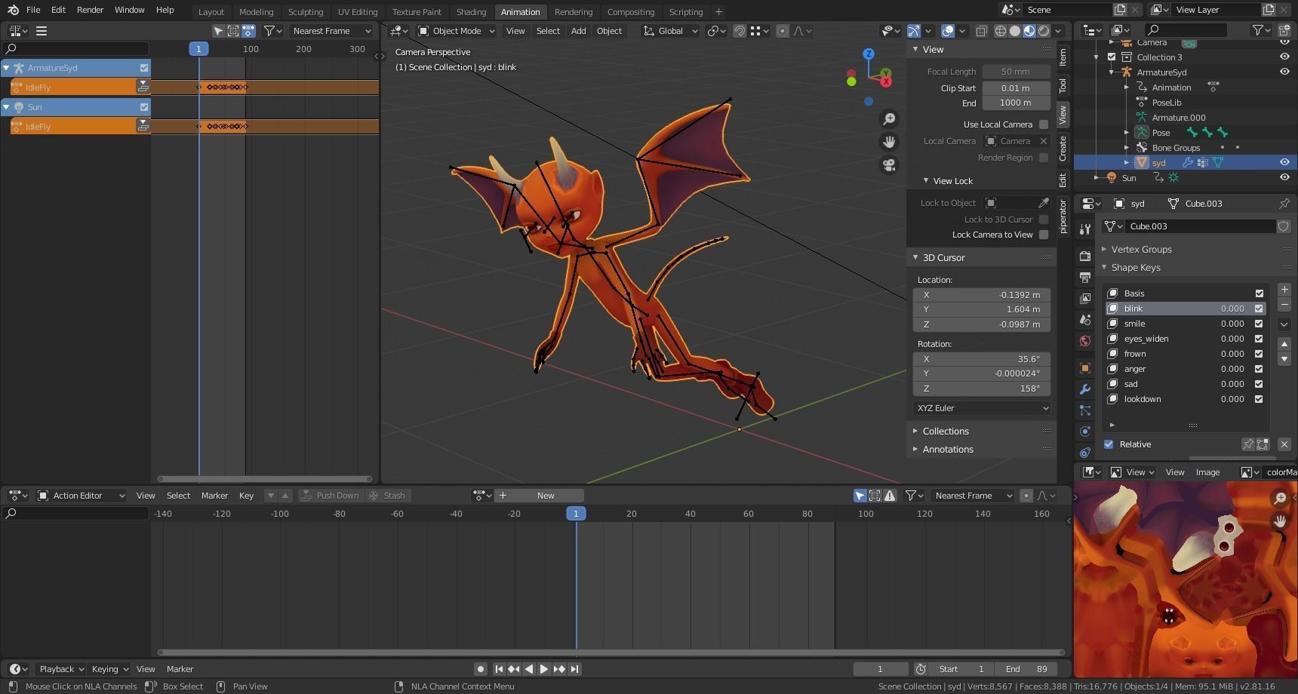Expand the Annotations panel
This screenshot has width=1298, height=694.
(x=948, y=450)
